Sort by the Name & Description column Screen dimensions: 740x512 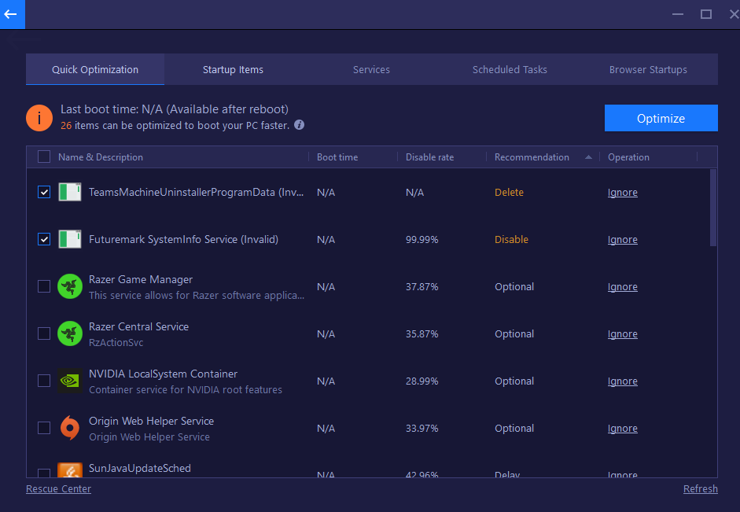click(x=101, y=157)
